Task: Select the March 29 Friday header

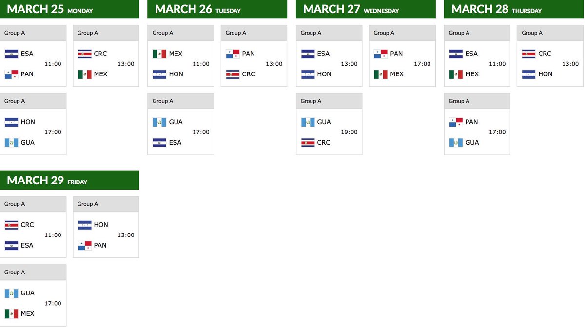Action: [70, 180]
